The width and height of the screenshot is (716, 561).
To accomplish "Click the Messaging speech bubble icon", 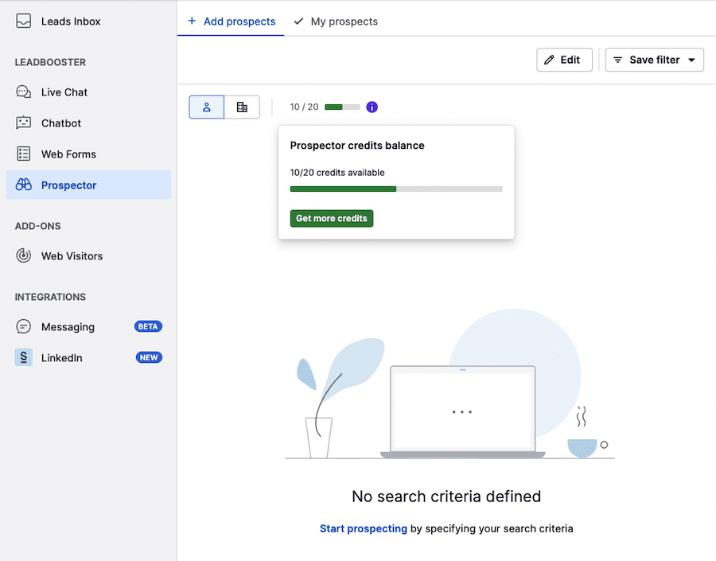I will pos(24,327).
